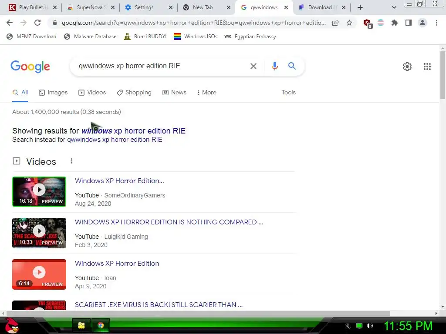The width and height of the screenshot is (446, 334).
Task: Switch to the Videos results tab
Action: 92,93
